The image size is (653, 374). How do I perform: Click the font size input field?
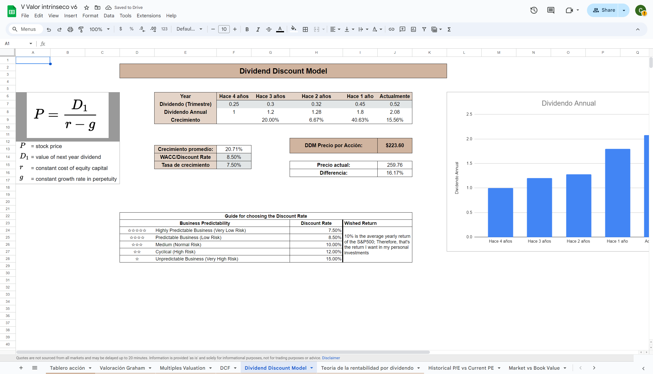click(x=224, y=29)
